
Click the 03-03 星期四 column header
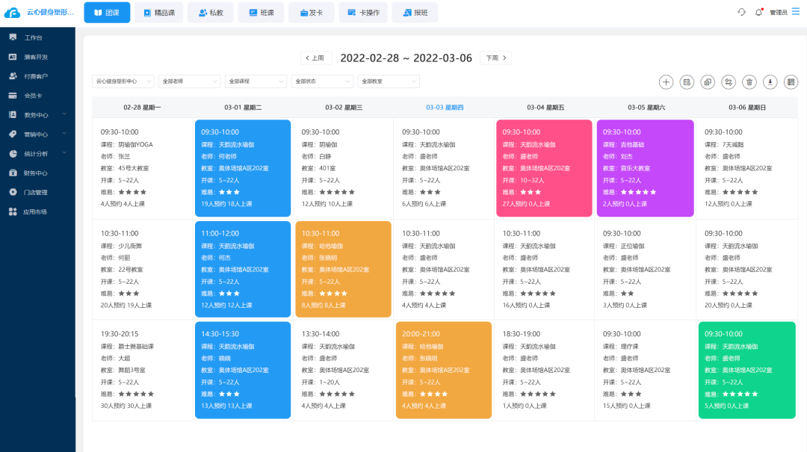coord(444,107)
